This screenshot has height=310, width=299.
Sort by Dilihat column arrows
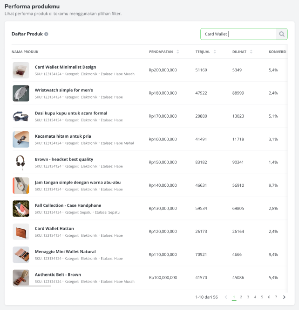click(251, 51)
